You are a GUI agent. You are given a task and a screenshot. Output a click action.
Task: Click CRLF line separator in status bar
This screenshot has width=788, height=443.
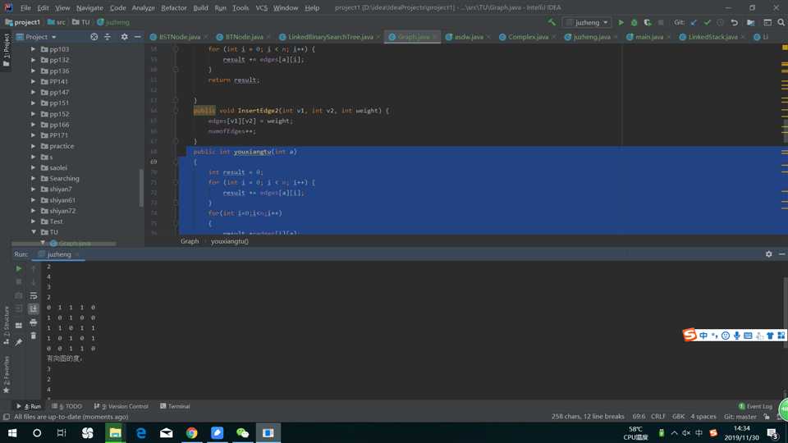(x=657, y=417)
